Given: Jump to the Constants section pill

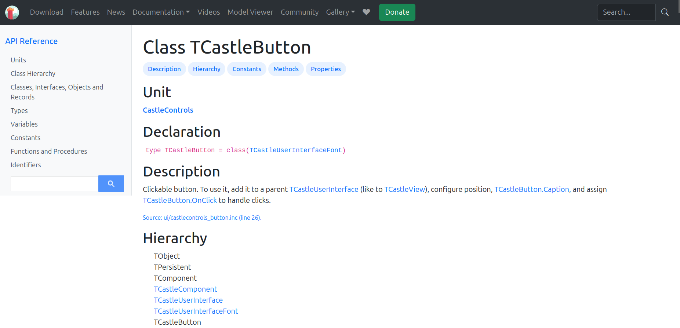Looking at the screenshot, I should tap(247, 69).
